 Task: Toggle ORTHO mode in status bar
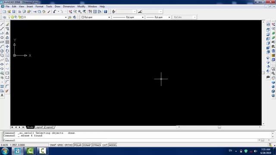(x=69, y=145)
